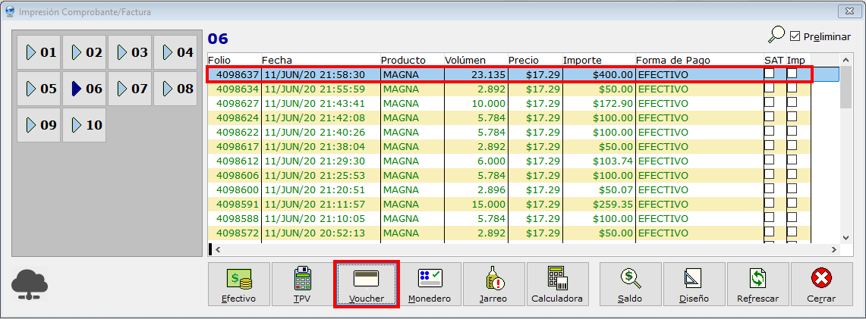Click the Jarreo button
The height and width of the screenshot is (319, 866).
point(493,285)
